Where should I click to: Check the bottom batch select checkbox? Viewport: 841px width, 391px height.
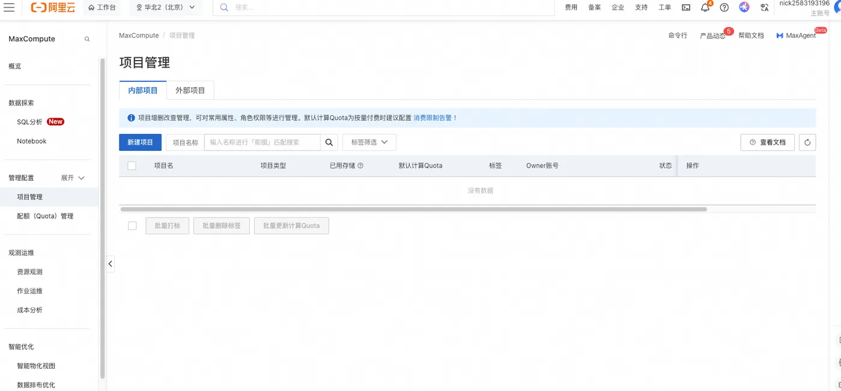pos(132,226)
